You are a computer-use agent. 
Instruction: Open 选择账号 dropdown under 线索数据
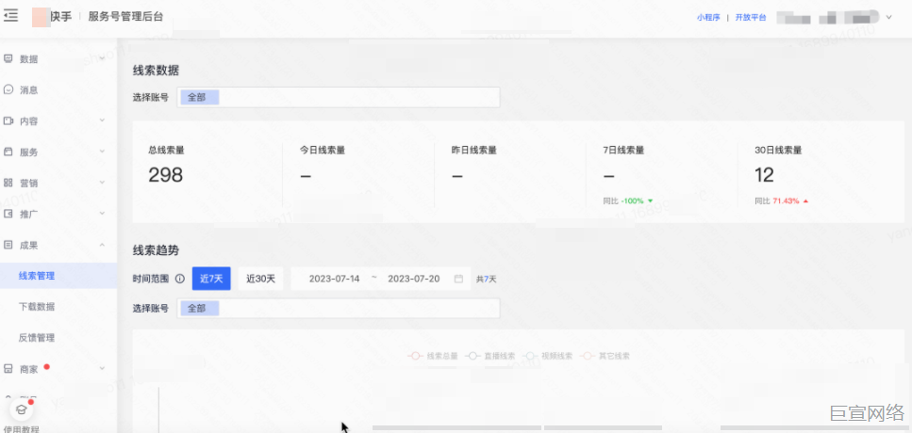338,97
